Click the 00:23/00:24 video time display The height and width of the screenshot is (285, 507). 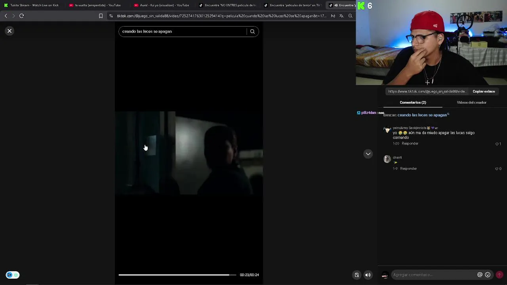(x=249, y=275)
